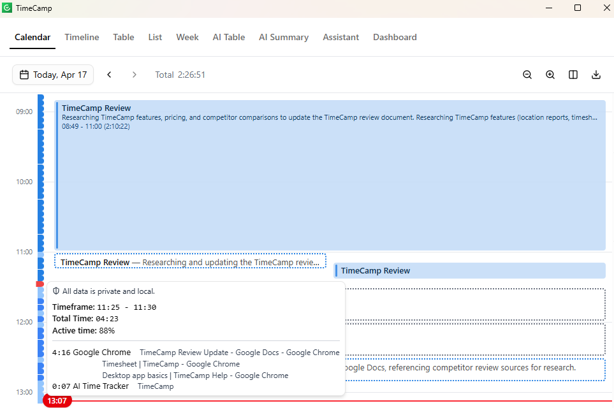Click the first empty dotted suggestion box
The height and width of the screenshot is (408, 614).
475,304
